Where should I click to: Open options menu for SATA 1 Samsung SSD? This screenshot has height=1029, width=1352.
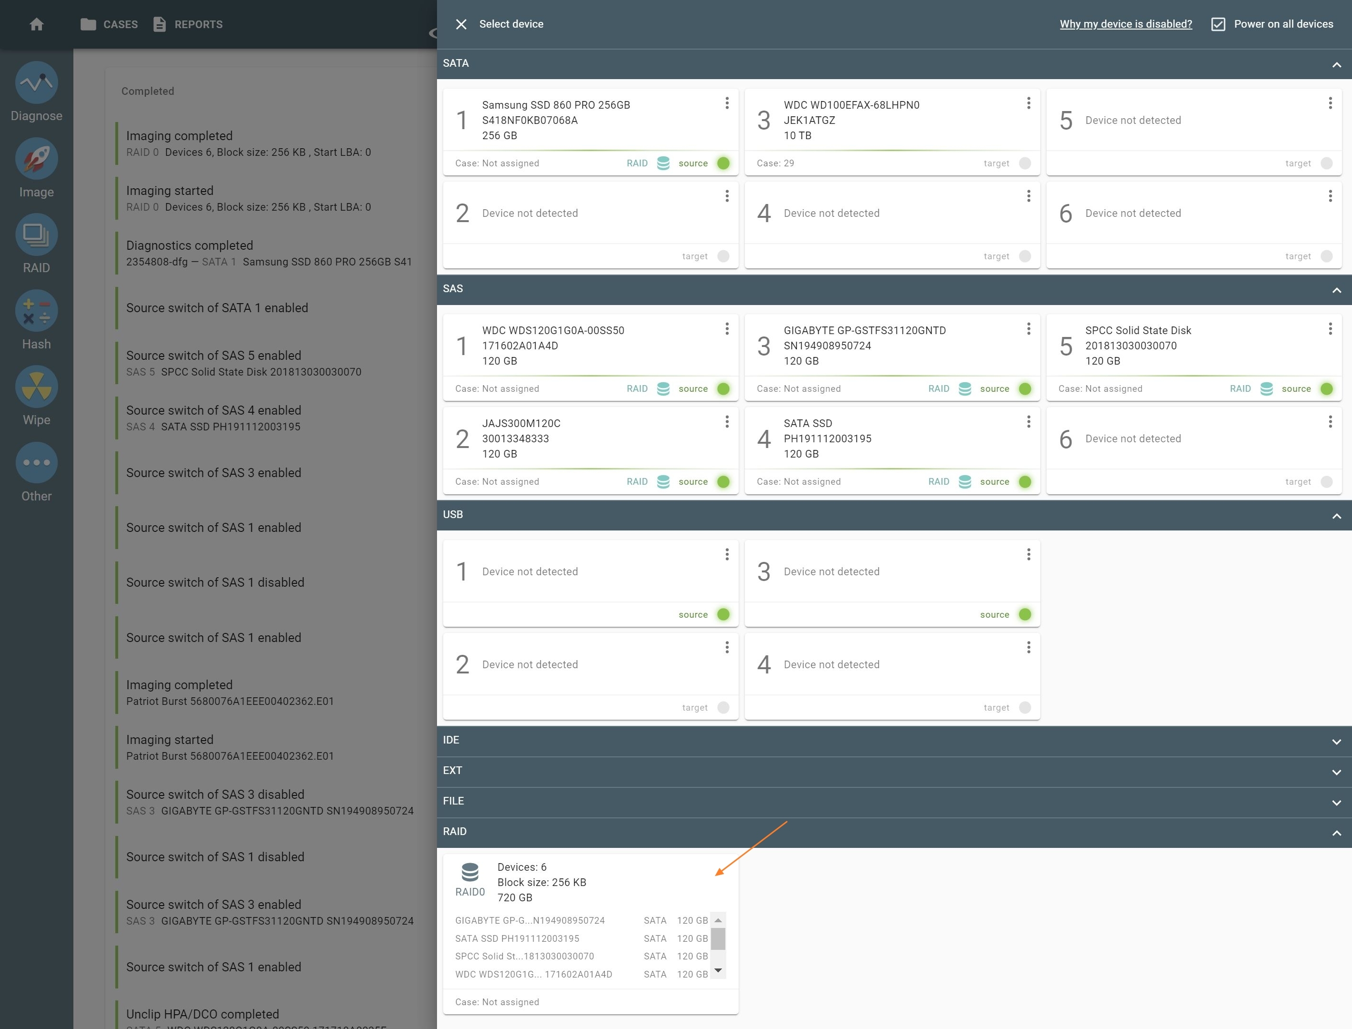[727, 103]
